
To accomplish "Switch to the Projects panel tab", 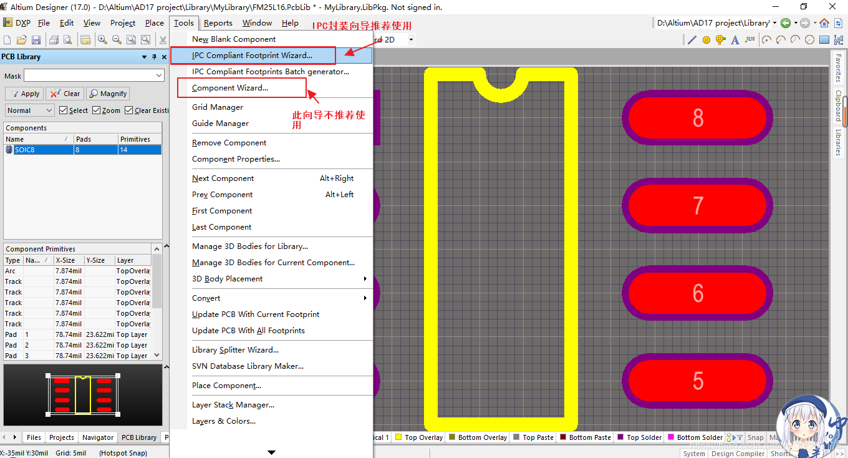I will point(62,437).
